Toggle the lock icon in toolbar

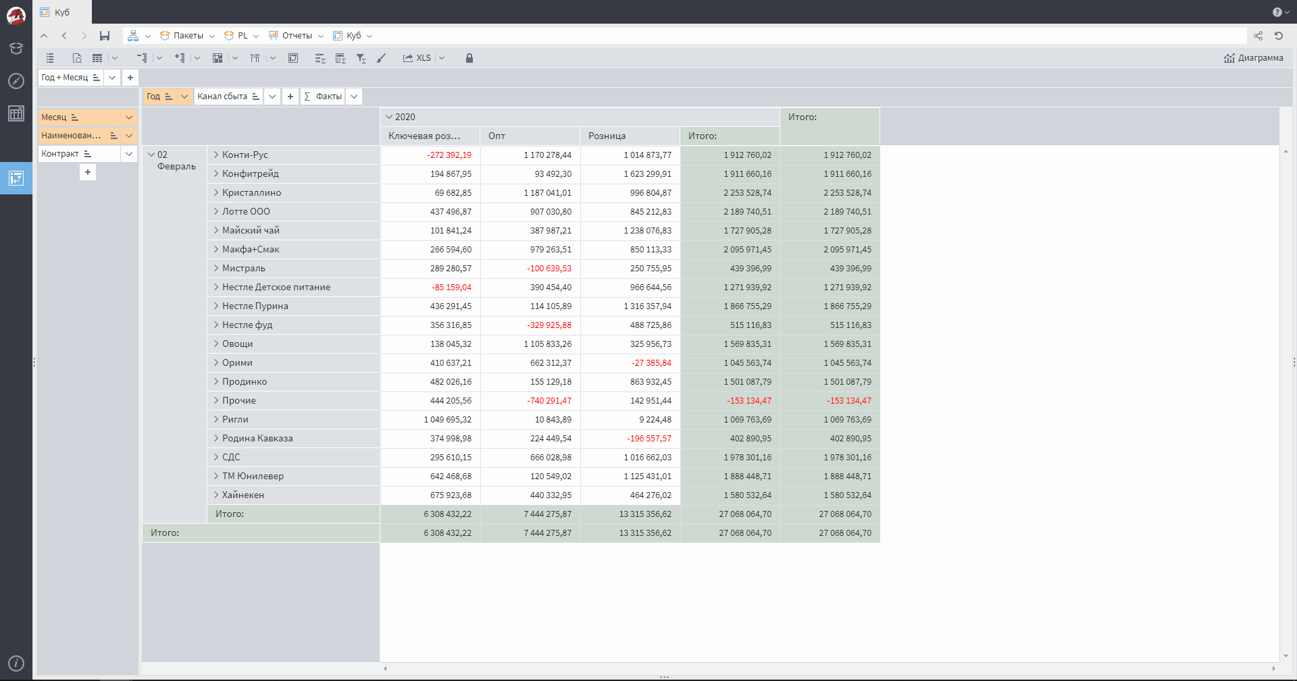(469, 58)
